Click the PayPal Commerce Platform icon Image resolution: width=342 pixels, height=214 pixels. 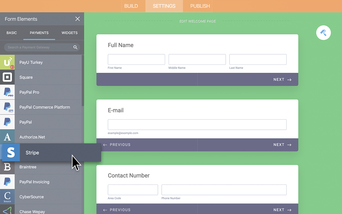coord(7,107)
